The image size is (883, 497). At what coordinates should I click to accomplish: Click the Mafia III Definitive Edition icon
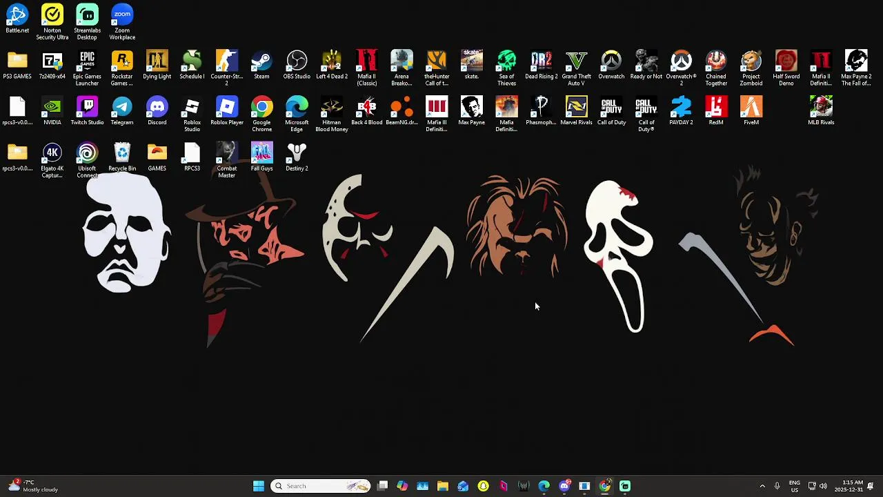[x=437, y=115]
